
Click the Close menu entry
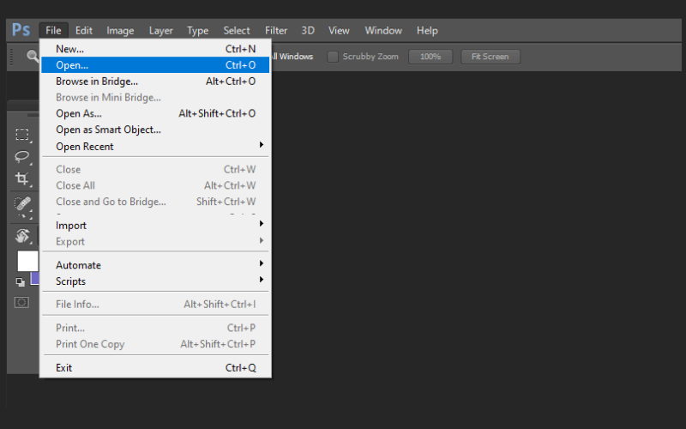coord(155,169)
